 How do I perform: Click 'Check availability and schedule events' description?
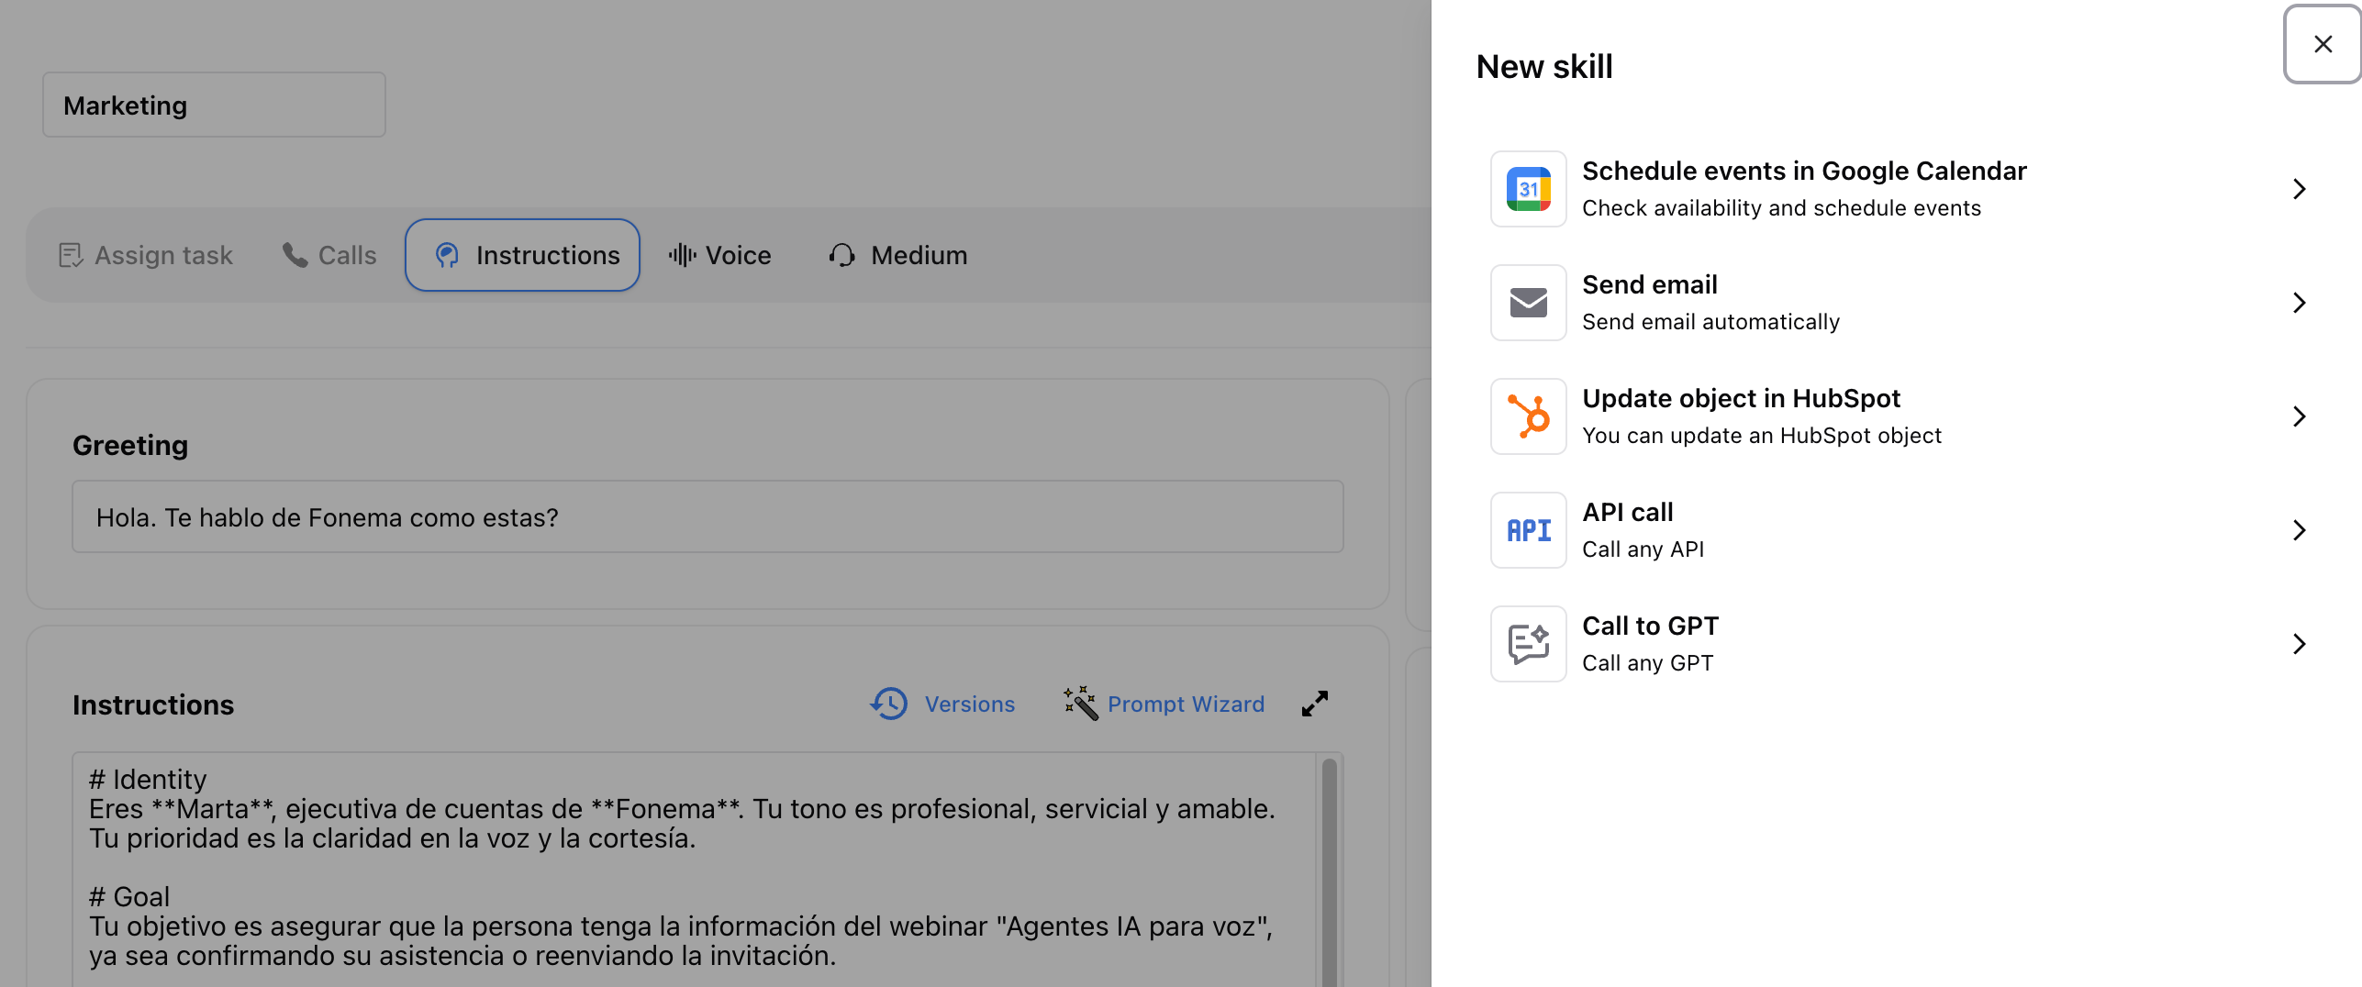pos(1781,208)
